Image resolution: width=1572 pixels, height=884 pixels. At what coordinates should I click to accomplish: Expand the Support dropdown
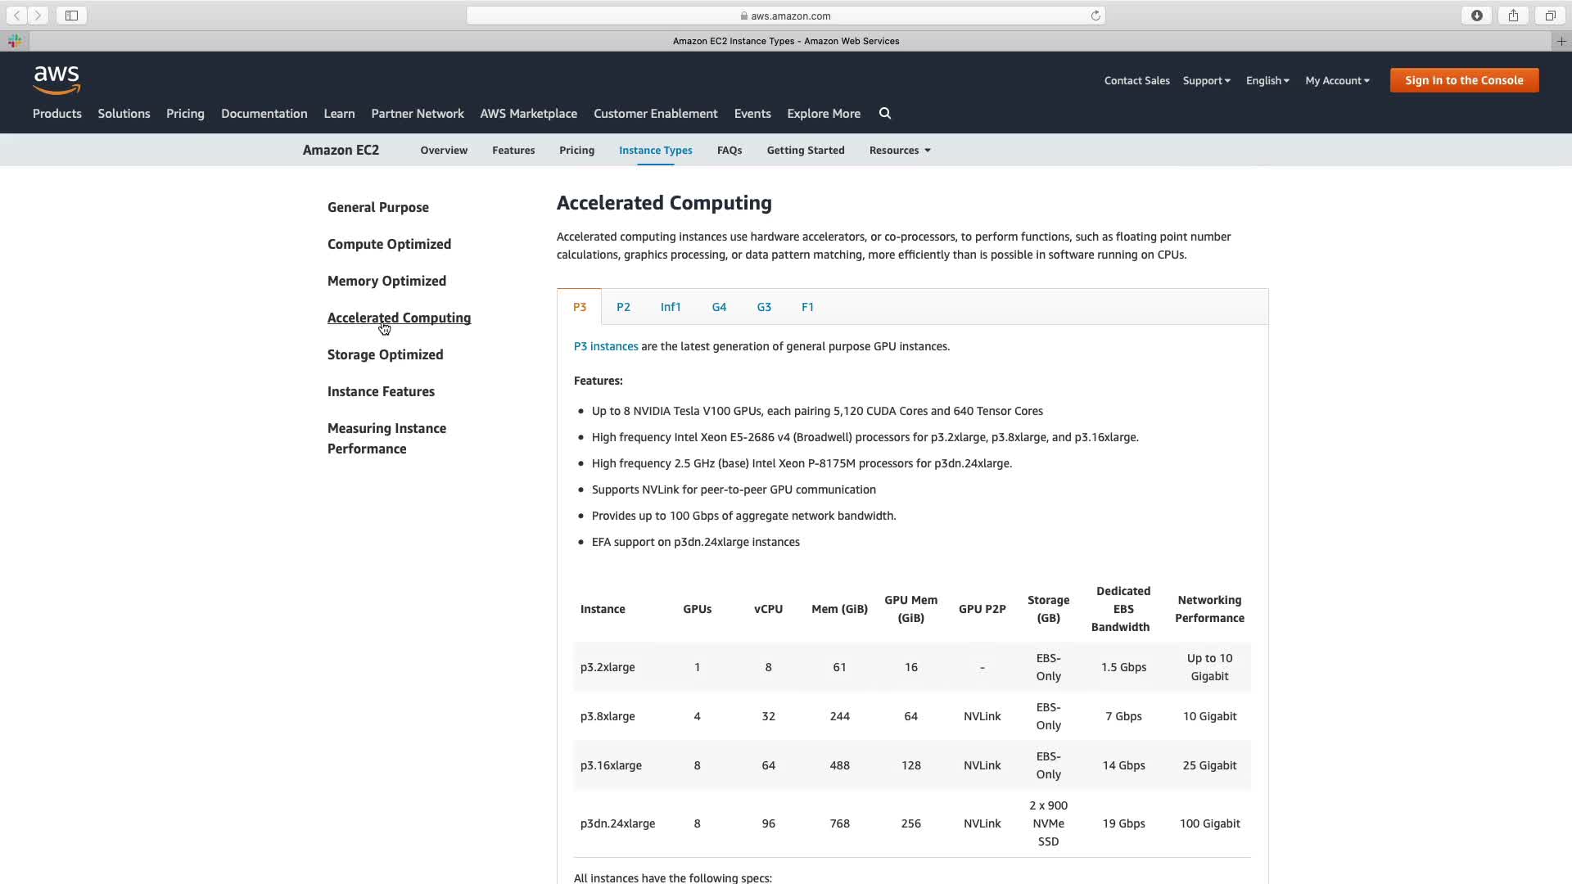click(x=1206, y=80)
